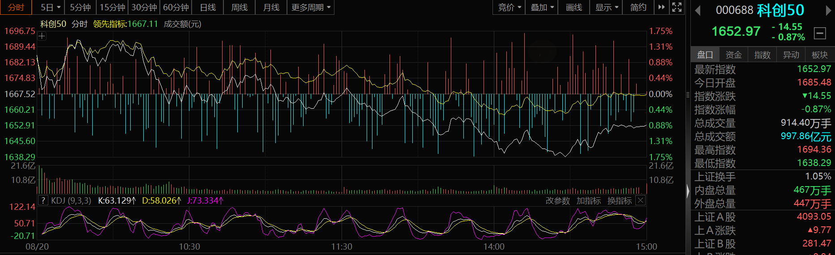Click the minus box next to price change

[820, 33]
